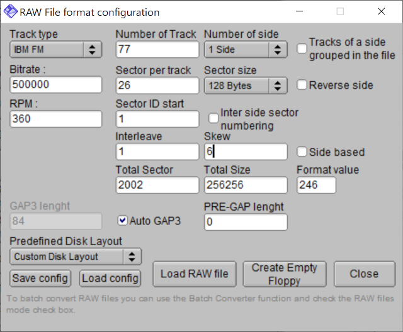The height and width of the screenshot is (332, 403).
Task: Click the PRE-GAP lenght input field
Action: [x=246, y=222]
